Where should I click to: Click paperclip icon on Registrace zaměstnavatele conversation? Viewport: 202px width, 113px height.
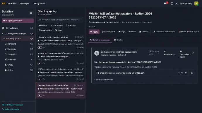click(44, 79)
